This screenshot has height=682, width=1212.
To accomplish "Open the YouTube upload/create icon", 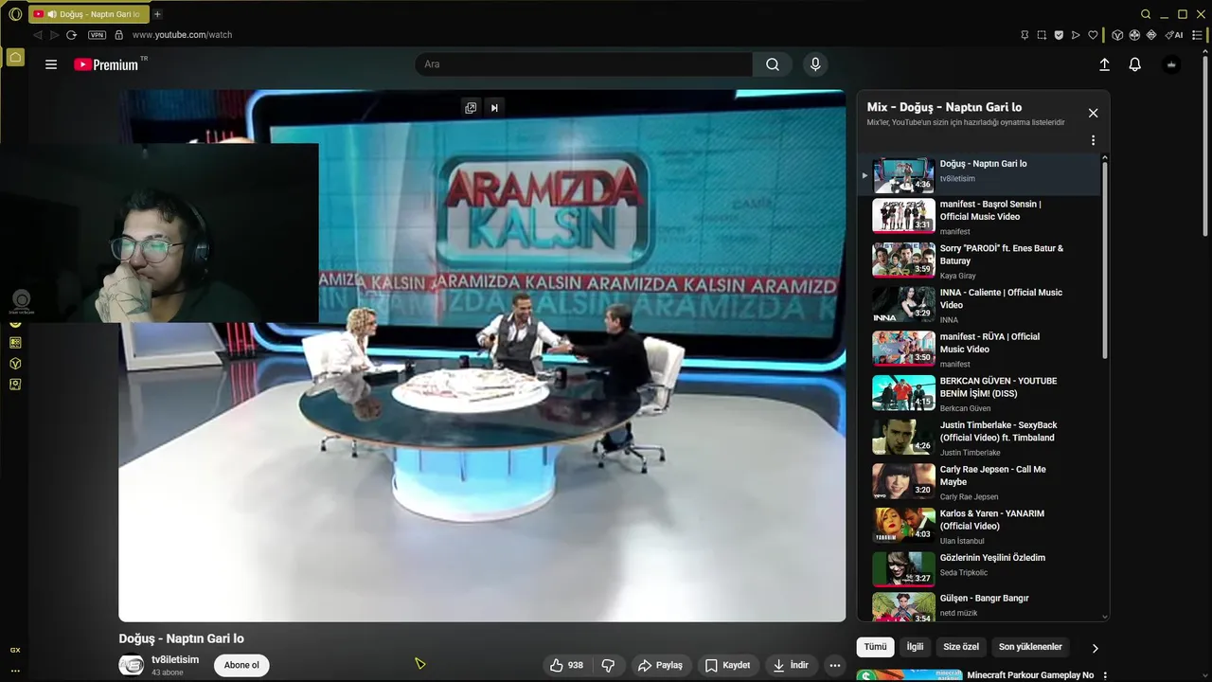I will (x=1104, y=64).
